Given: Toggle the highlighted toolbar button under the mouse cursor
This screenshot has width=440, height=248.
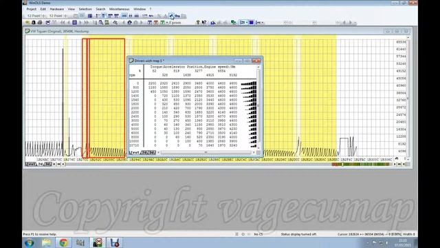Looking at the screenshot, I should 171,16.
